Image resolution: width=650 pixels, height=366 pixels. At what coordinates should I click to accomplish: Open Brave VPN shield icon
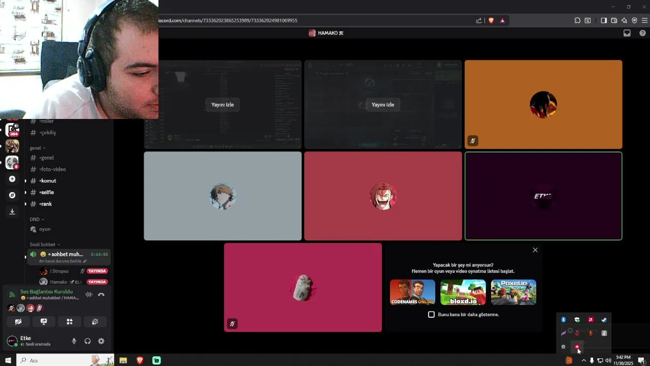[634, 20]
